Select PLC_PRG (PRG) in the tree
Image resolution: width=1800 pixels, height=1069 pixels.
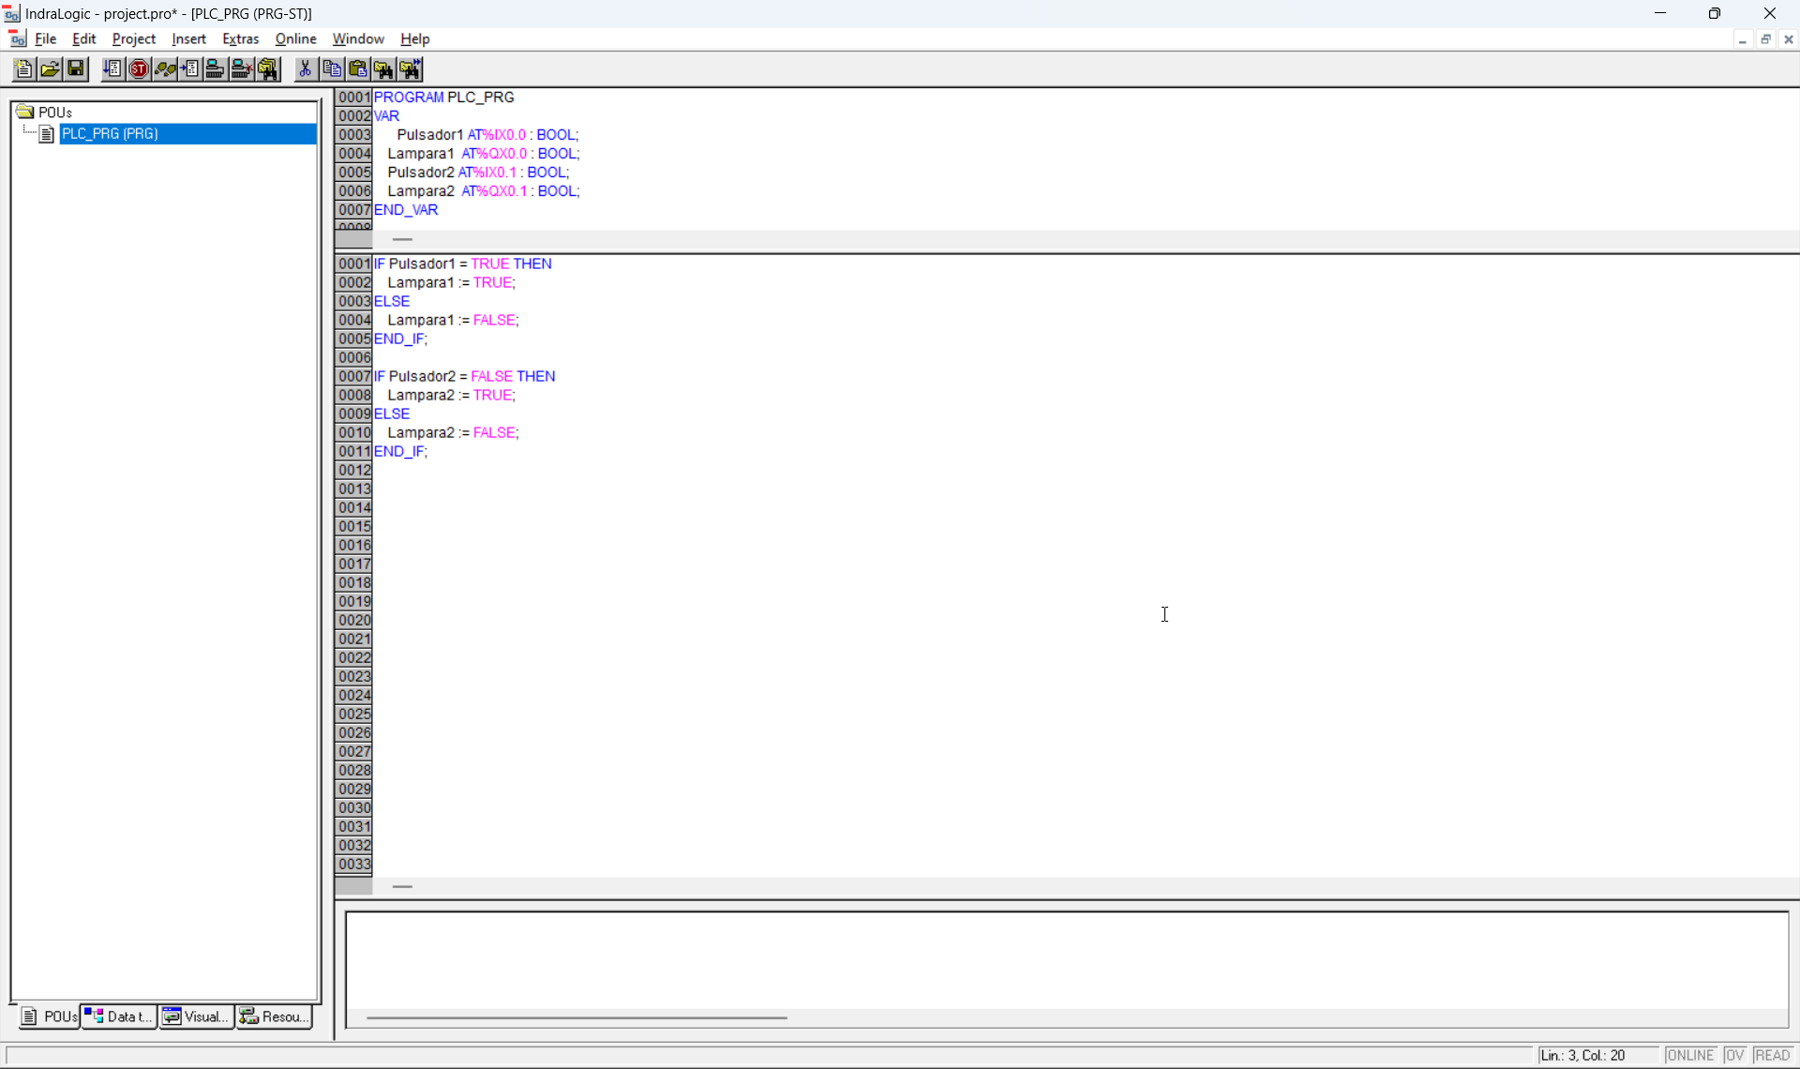(110, 134)
